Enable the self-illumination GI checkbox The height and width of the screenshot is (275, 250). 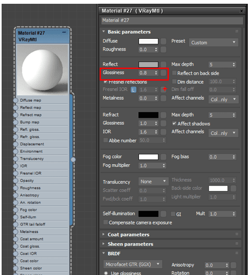pos(173,214)
